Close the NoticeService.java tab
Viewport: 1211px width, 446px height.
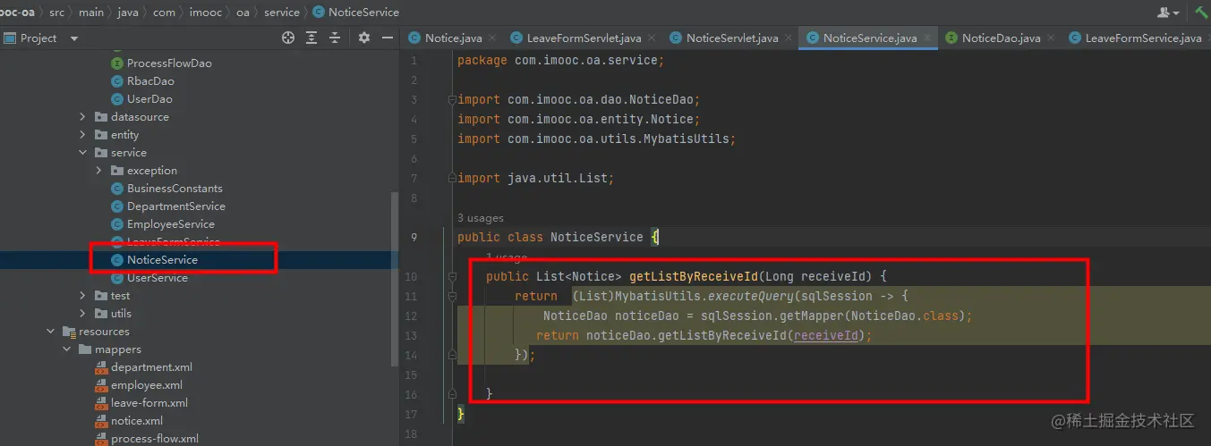tap(927, 38)
